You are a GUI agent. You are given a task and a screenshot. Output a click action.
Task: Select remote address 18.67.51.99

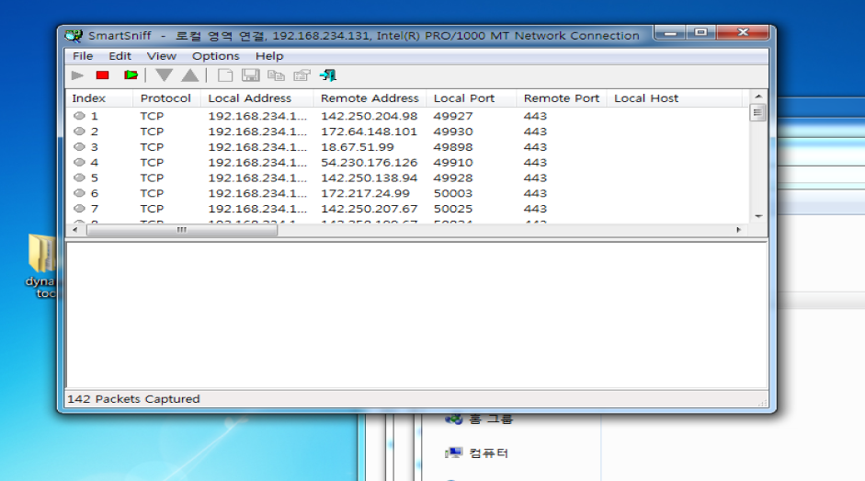pos(358,147)
